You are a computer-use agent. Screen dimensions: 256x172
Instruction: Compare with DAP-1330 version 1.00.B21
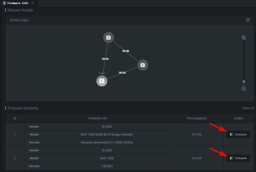pos(238,158)
